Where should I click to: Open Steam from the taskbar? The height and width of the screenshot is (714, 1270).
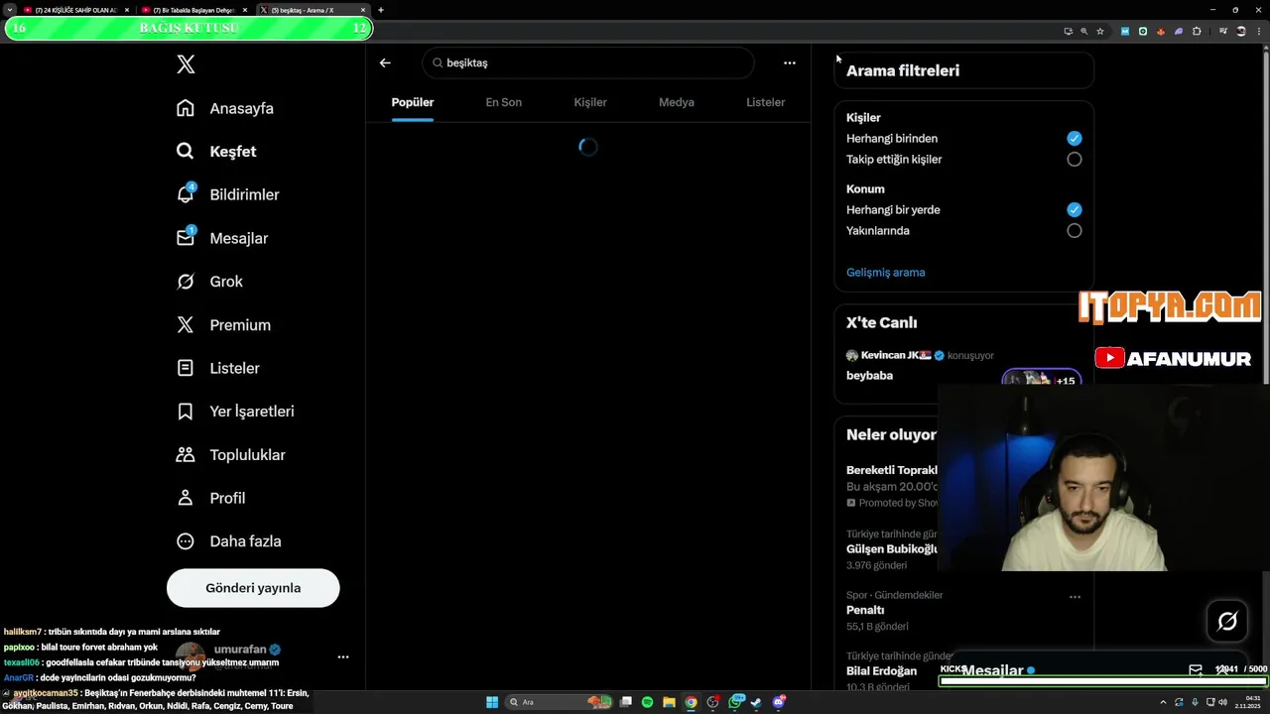coord(756,702)
